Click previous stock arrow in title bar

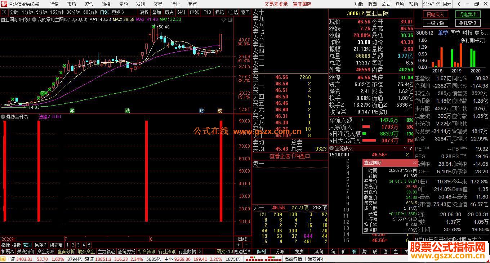click(x=459, y=4)
